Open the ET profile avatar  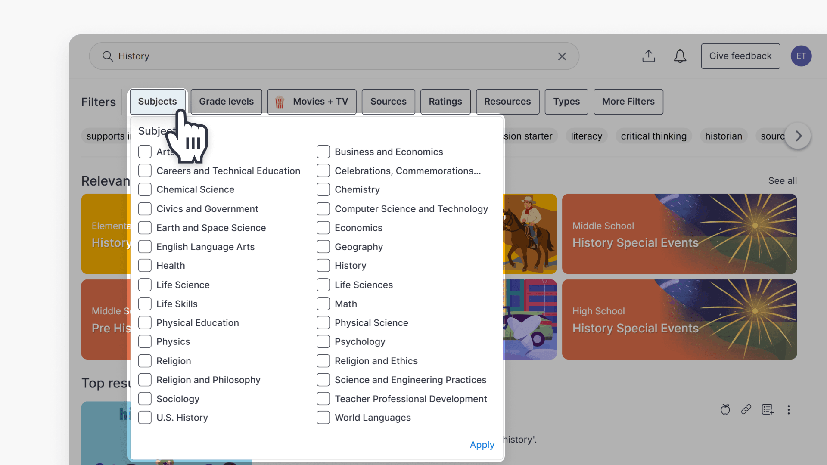[802, 56]
